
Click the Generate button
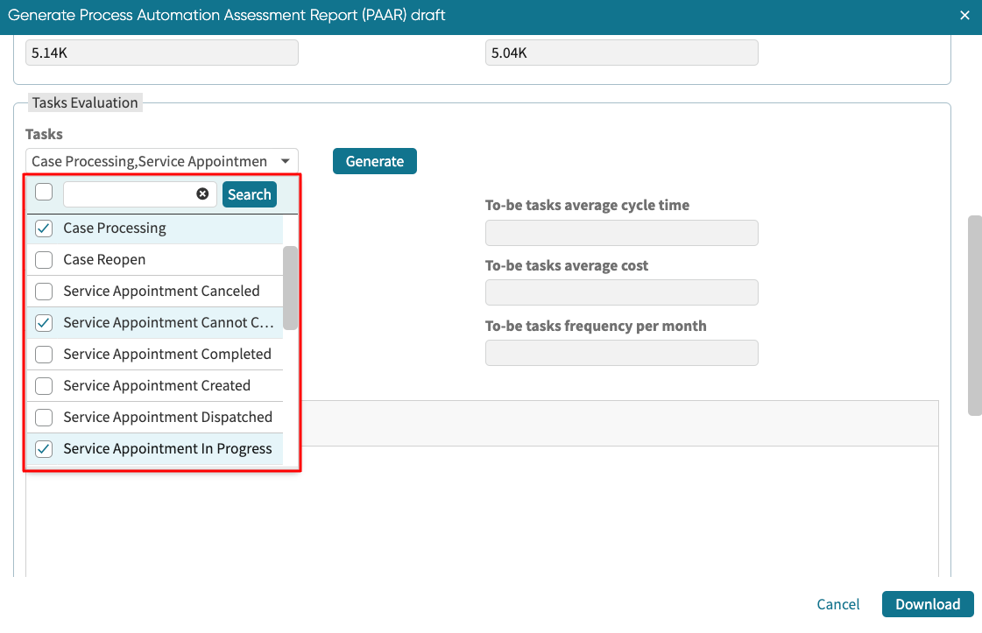374,161
